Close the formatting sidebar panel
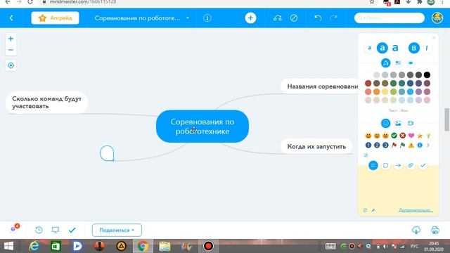This screenshot has height=253, width=450. click(x=434, y=37)
